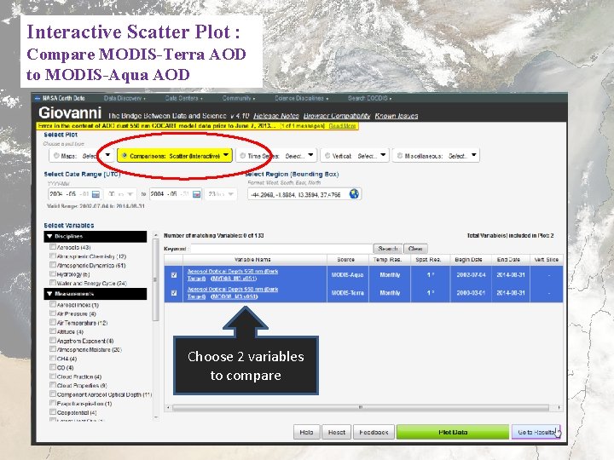Click the Reset button
This screenshot has width=614, height=460.
click(337, 432)
